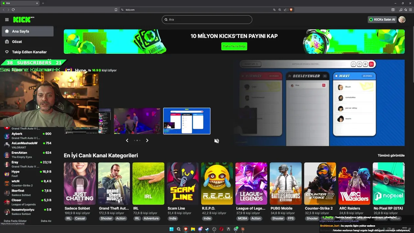This screenshot has height=233, width=414.
Task: Open the hamburger sidebar menu
Action: (x=7, y=20)
